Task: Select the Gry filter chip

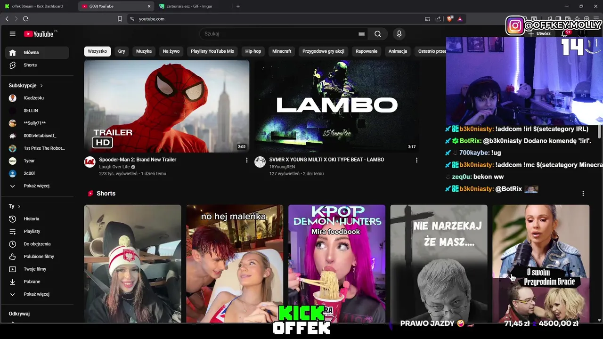Action: (122, 51)
